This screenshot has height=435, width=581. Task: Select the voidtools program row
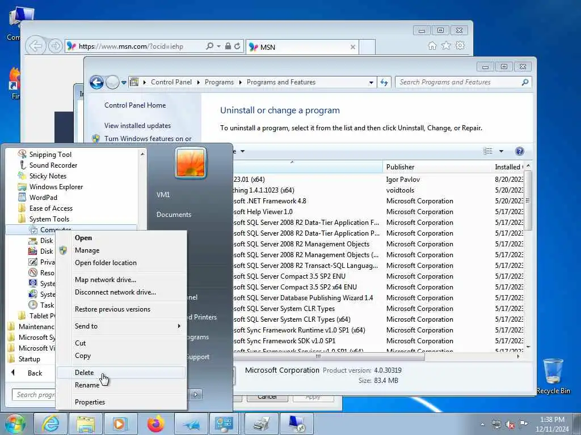(x=378, y=190)
